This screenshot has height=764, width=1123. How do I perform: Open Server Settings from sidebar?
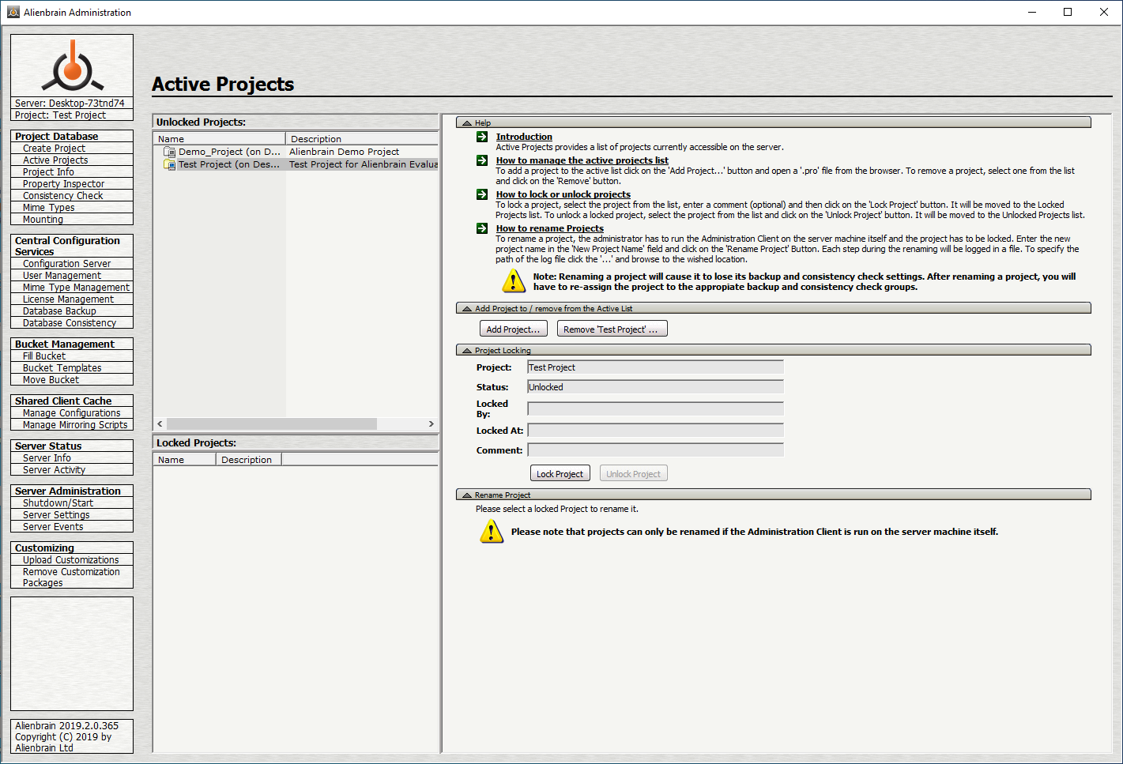pyautogui.click(x=56, y=515)
